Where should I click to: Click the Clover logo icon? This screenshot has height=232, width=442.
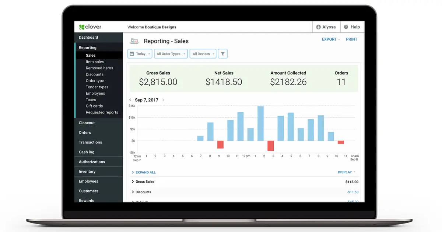81,27
